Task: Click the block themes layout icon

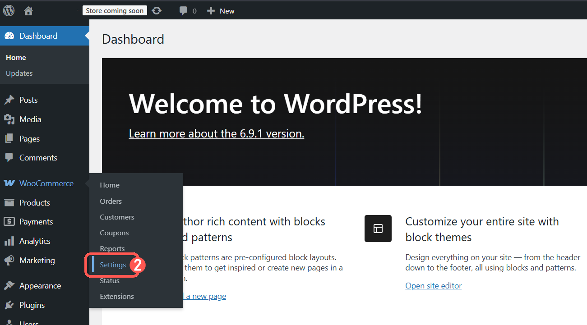Action: pos(378,229)
